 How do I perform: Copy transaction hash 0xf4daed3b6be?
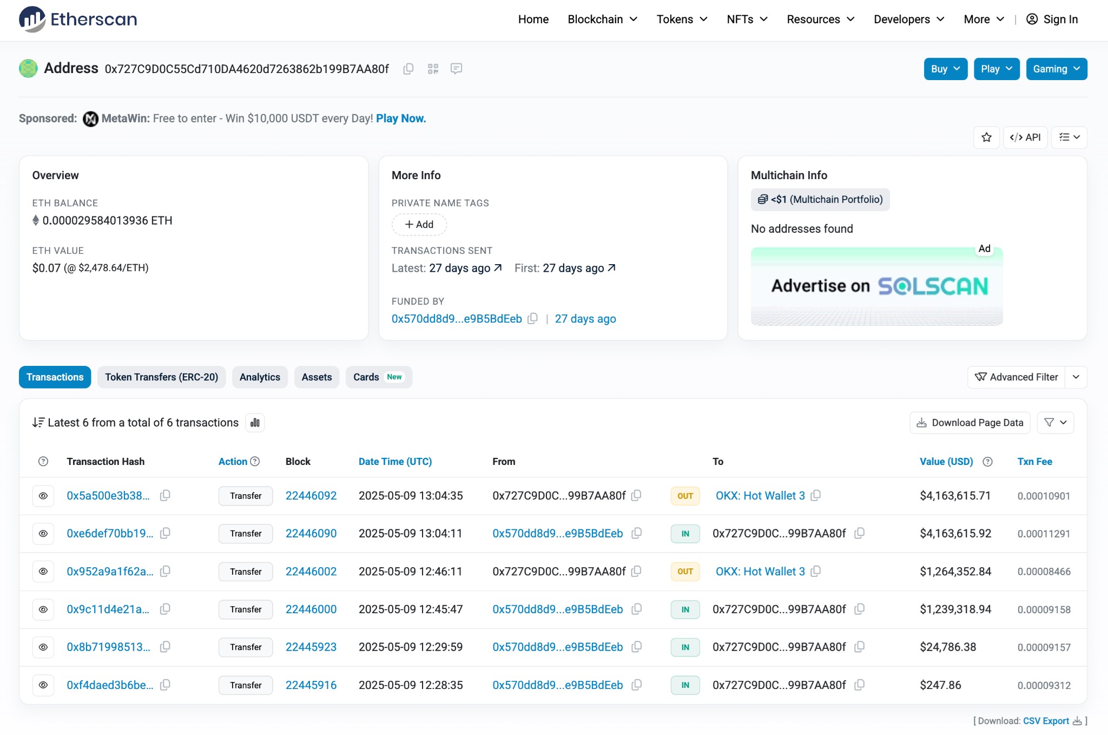click(x=165, y=685)
